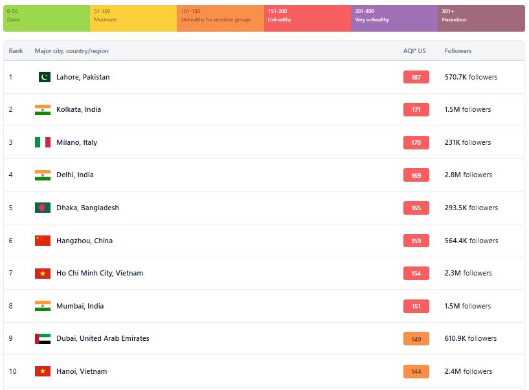Select the maroon Hazardous 301+ legend swatch
Viewport: 529px width, 390px height.
click(x=481, y=18)
